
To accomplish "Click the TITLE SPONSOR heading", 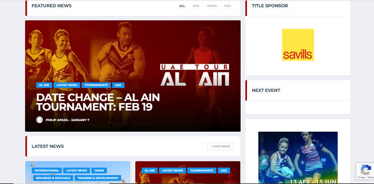I will pyautogui.click(x=270, y=6).
